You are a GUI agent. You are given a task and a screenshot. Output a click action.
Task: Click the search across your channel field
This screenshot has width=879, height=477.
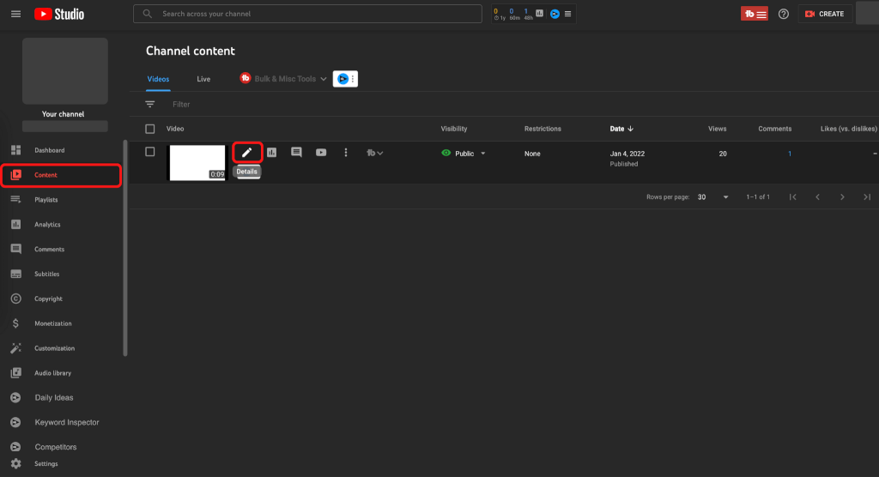pos(318,14)
